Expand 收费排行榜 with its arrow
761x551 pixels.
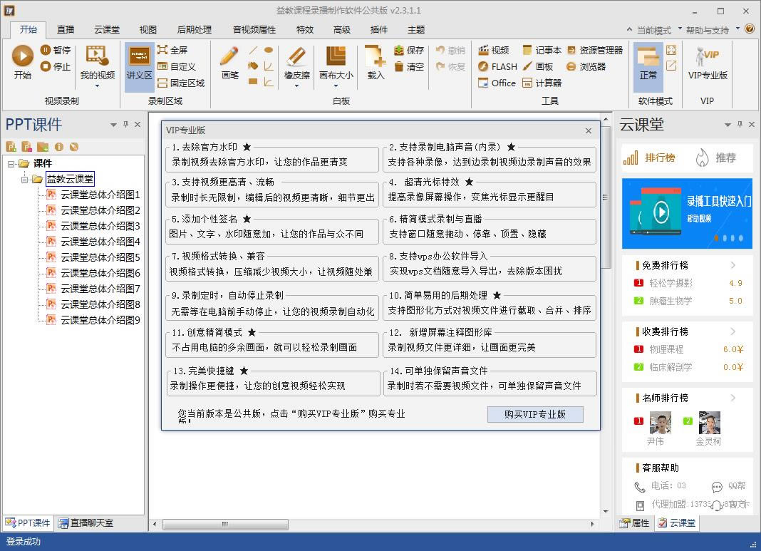pyautogui.click(x=733, y=331)
